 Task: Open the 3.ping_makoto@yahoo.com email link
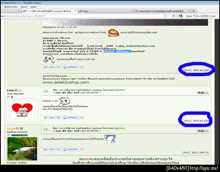[135, 46]
